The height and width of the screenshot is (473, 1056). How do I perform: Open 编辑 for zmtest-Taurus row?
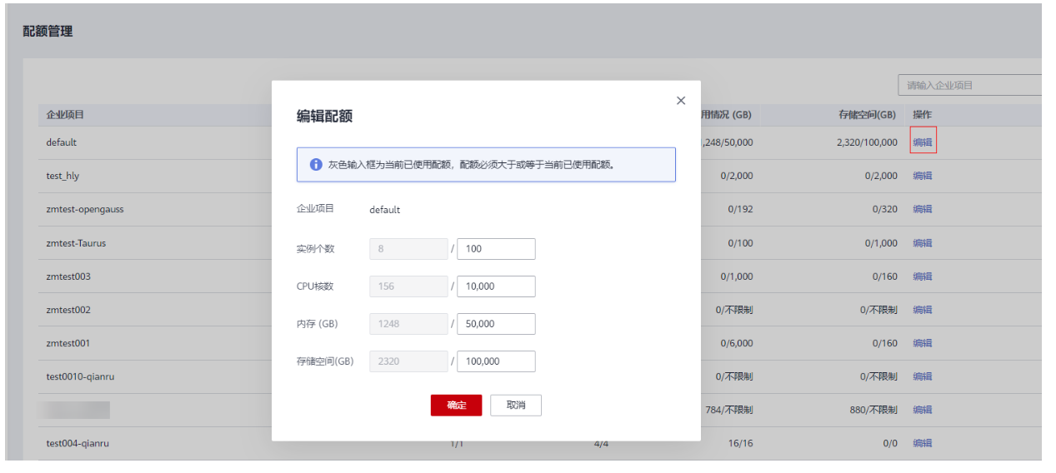tap(923, 243)
